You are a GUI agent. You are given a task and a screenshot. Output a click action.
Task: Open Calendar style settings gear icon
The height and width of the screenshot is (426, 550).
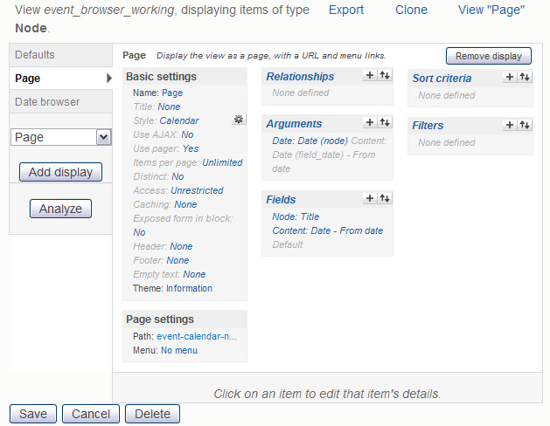click(x=239, y=120)
